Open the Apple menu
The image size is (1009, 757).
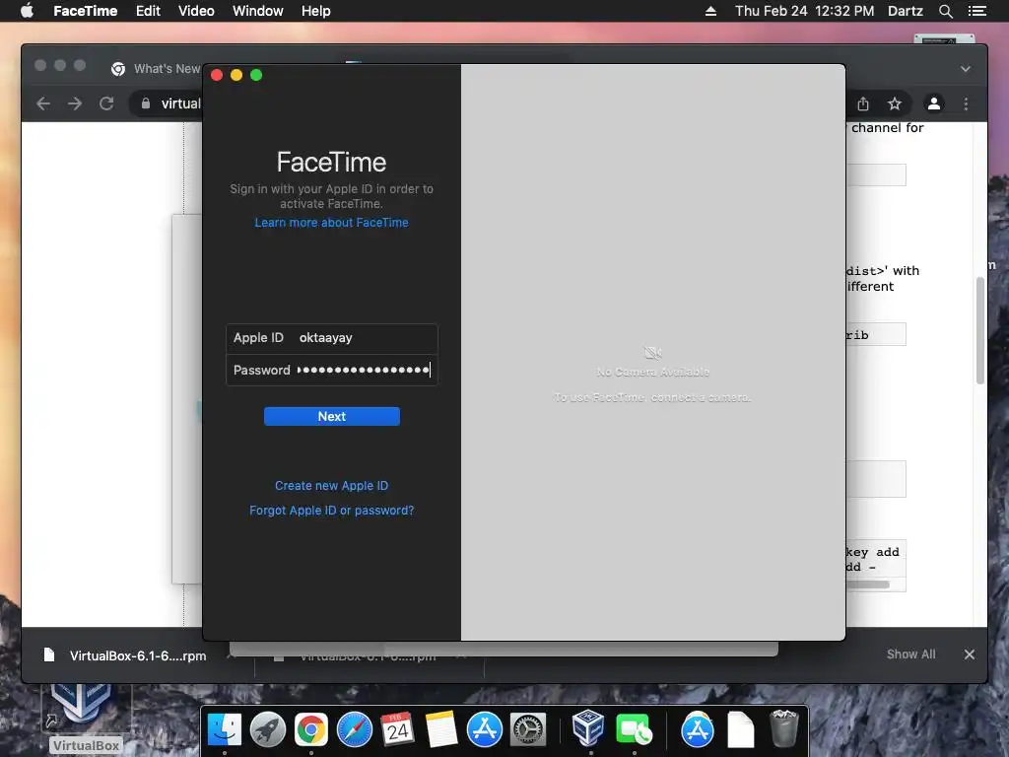pyautogui.click(x=27, y=11)
